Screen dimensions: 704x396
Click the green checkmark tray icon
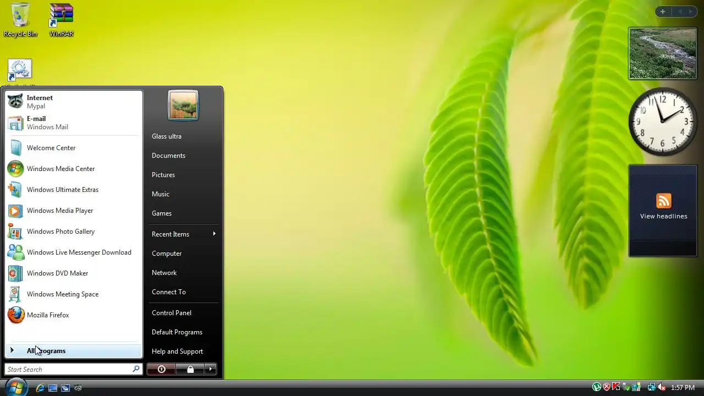[626, 387]
